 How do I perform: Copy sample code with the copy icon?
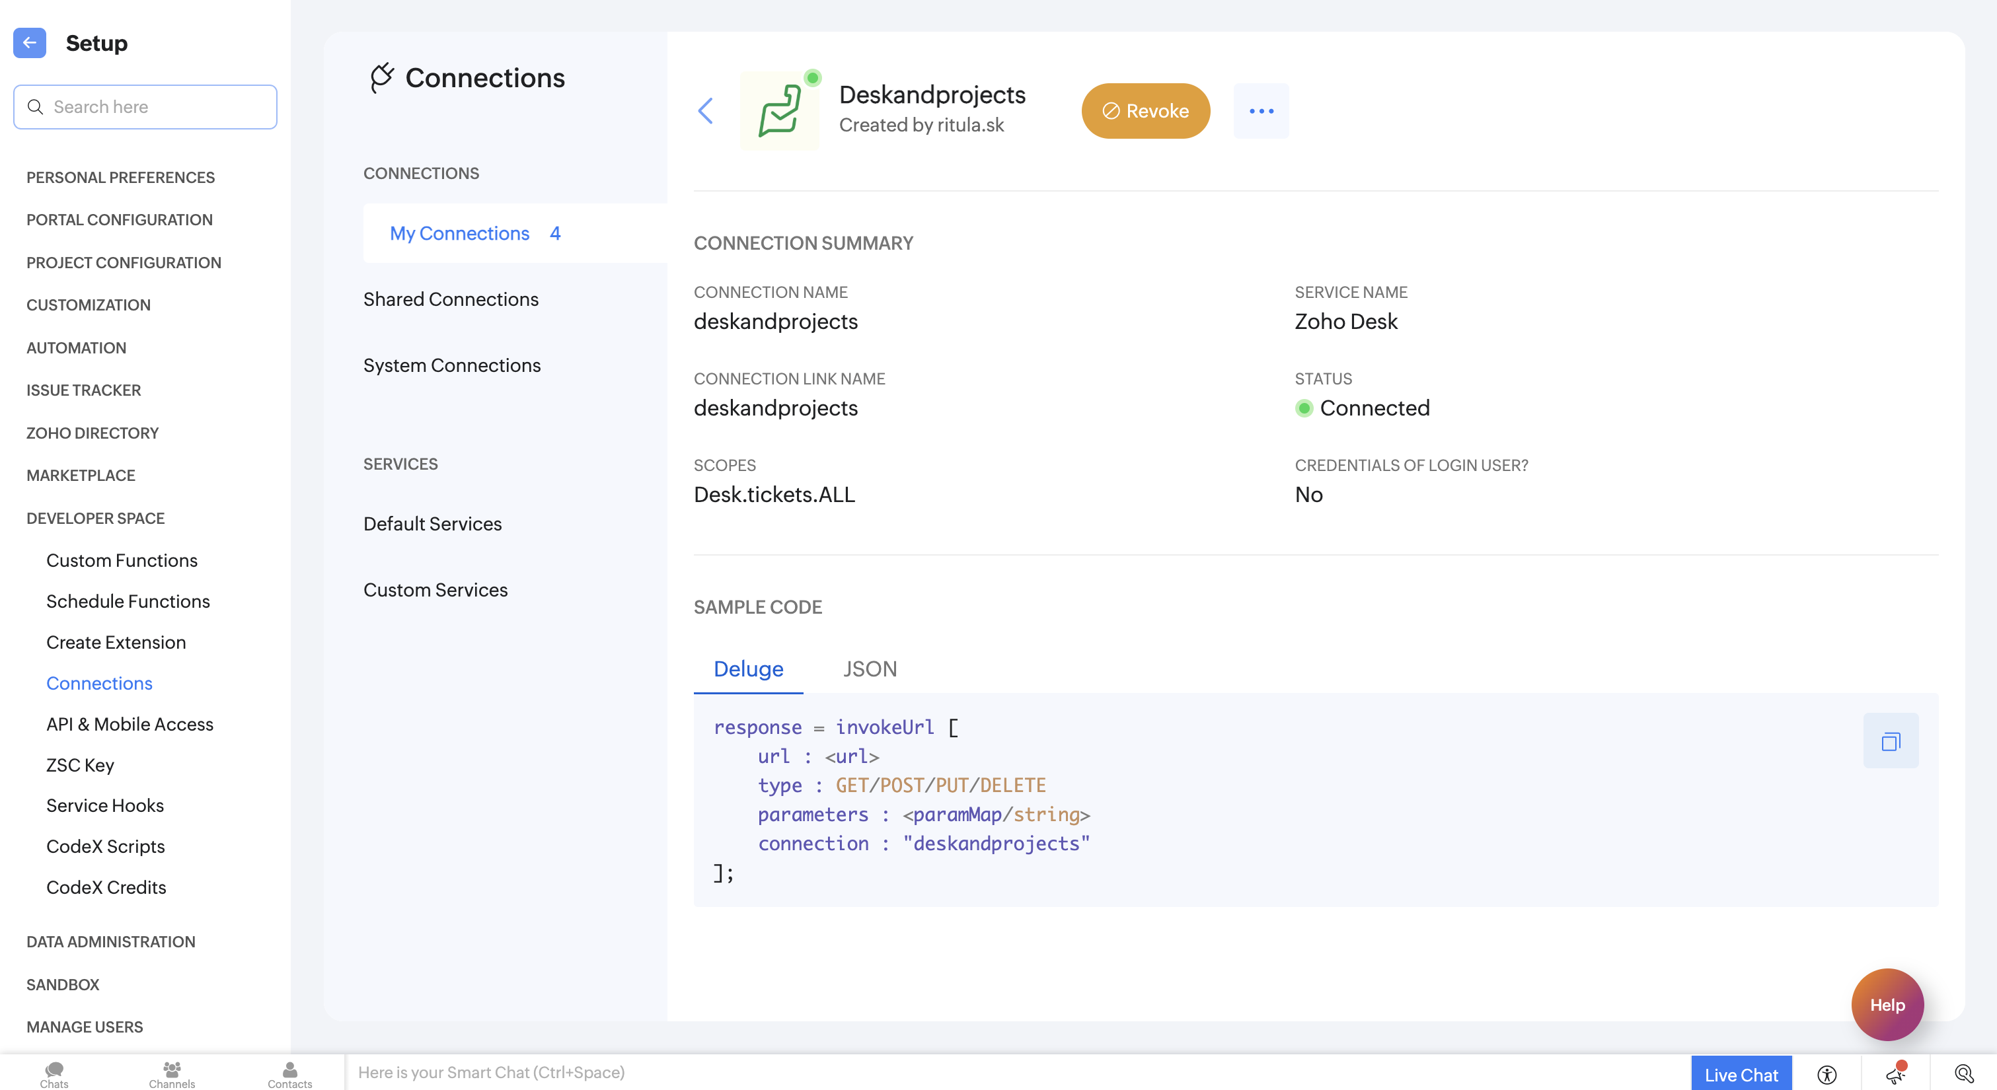1890,741
